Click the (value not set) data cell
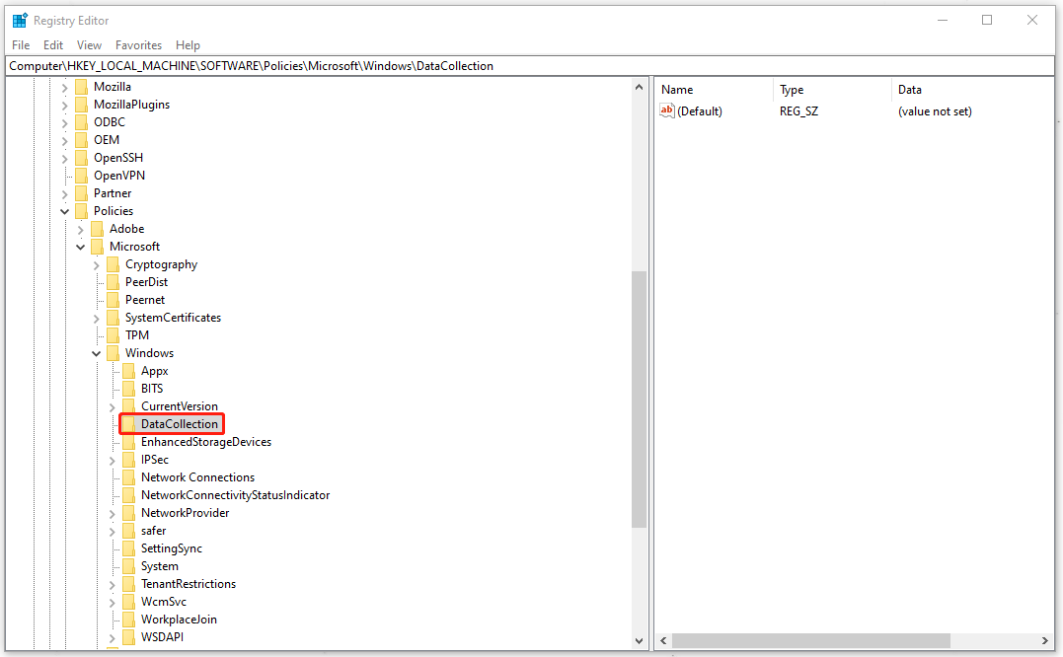1063x657 pixels. tap(934, 111)
